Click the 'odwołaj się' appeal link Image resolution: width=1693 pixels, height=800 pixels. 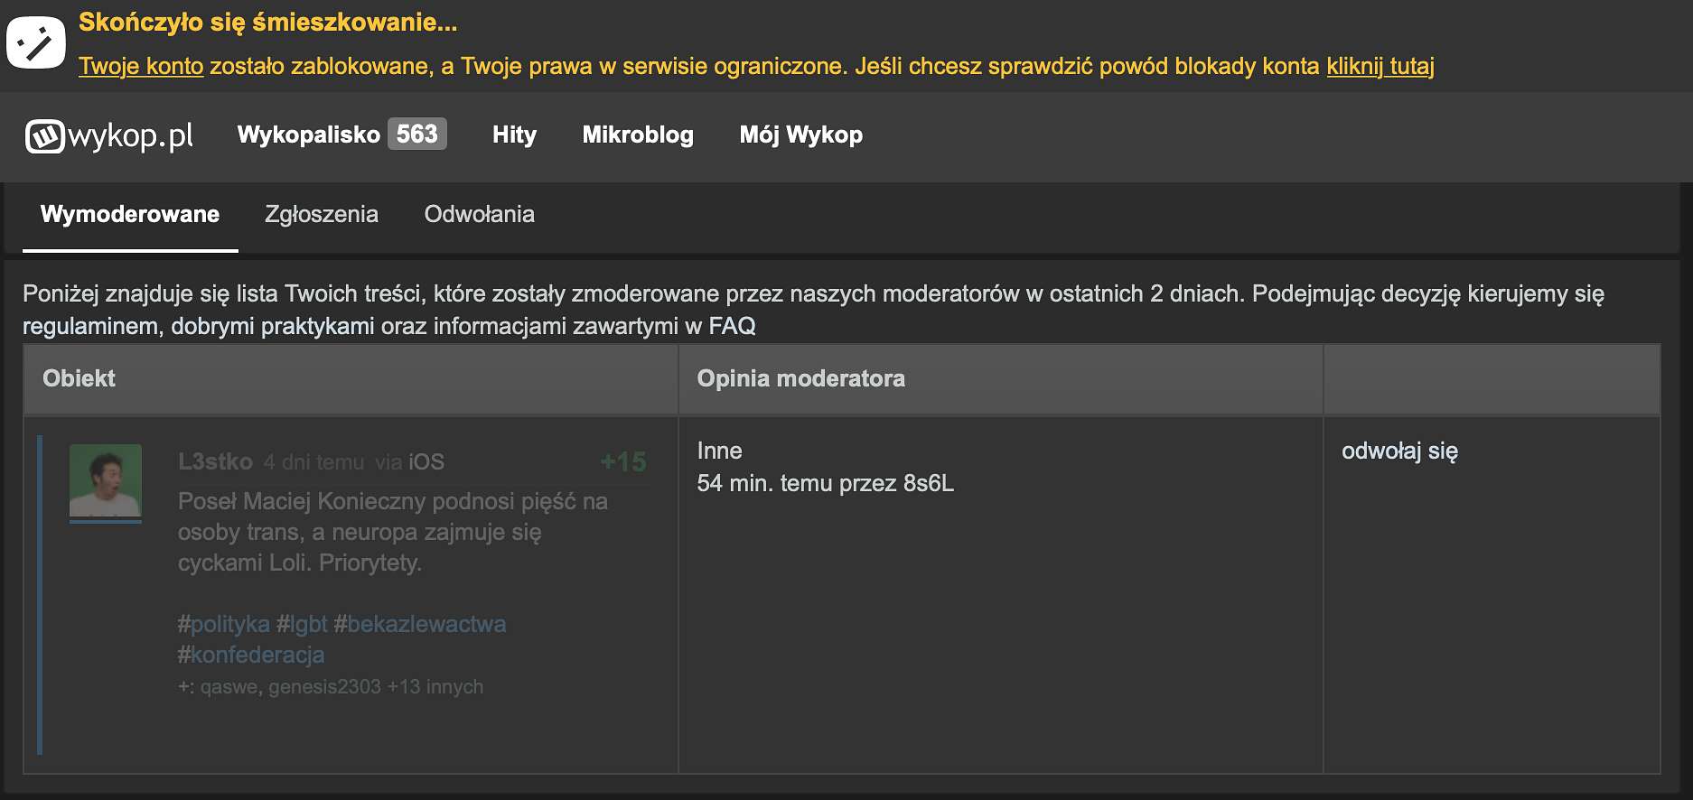click(1399, 451)
